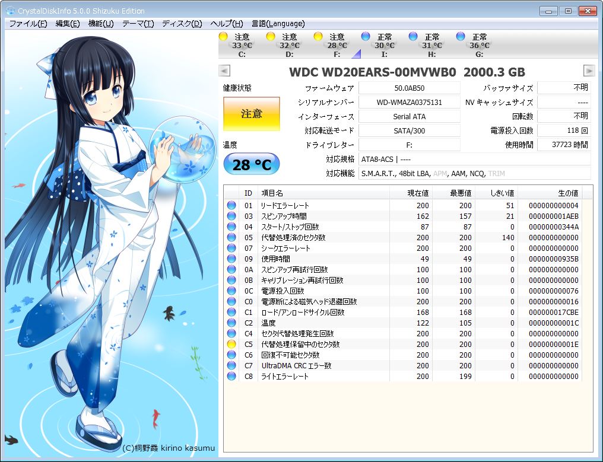This screenshot has width=603, height=462.
Task: Go to next disk with right arrow
Action: 589,71
